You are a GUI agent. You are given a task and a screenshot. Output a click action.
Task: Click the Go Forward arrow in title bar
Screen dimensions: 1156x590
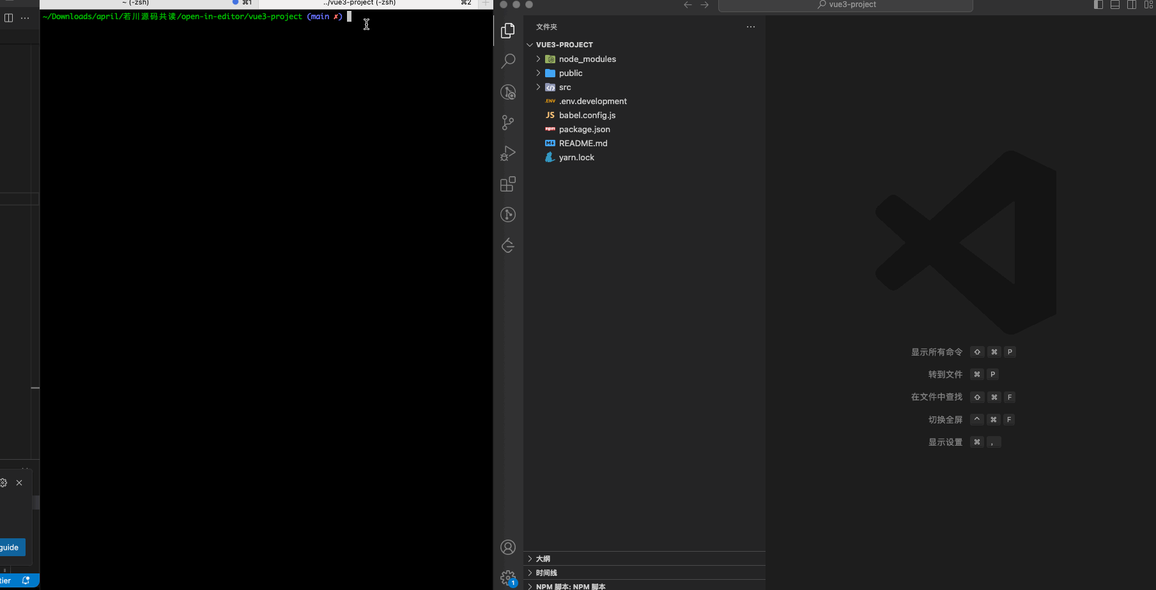pos(704,4)
